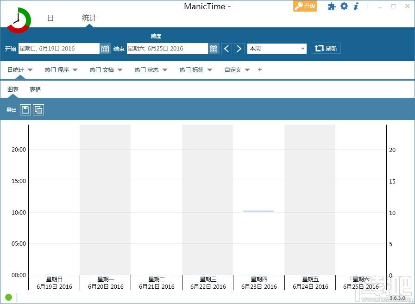Image resolution: width=415 pixels, height=304 pixels.
Task: Go to next week arrow
Action: [x=239, y=49]
